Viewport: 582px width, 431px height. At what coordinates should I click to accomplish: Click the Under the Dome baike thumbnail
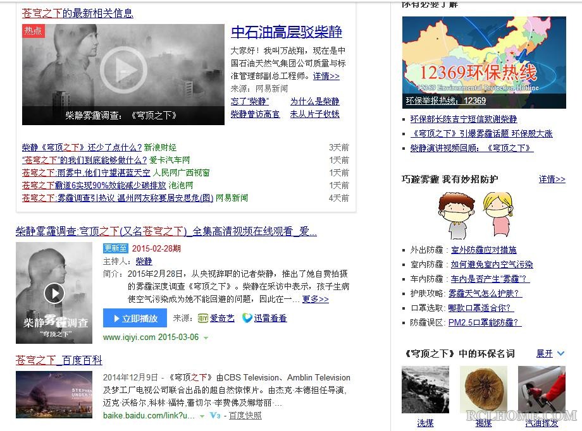[x=54, y=394]
